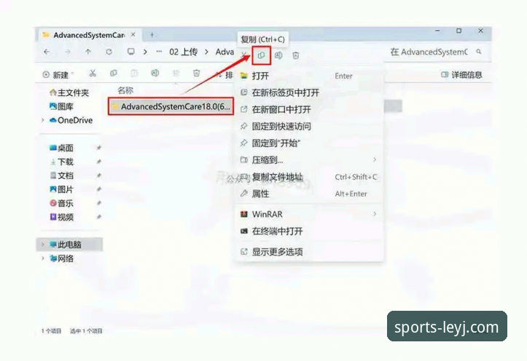
Task: Open 桌面 in the sidebar
Action: coord(61,148)
